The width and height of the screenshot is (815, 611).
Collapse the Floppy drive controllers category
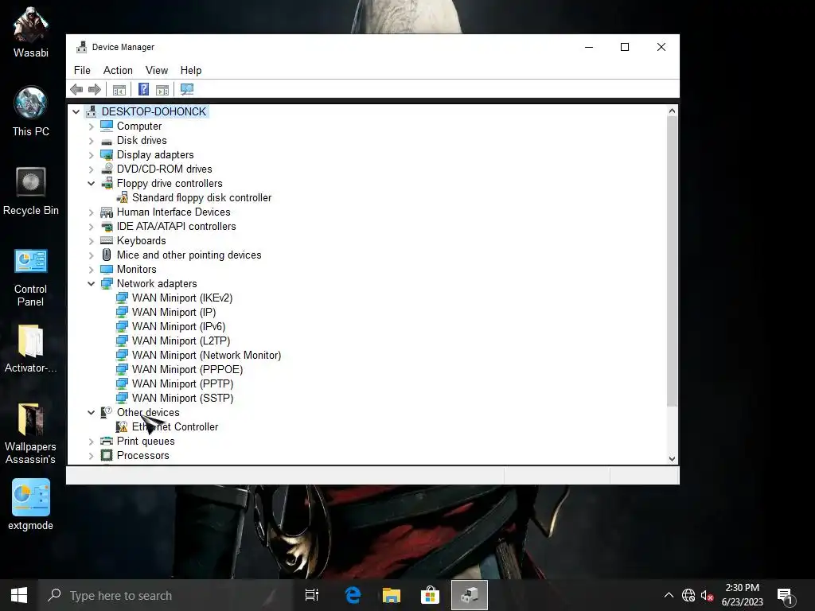pyautogui.click(x=91, y=184)
